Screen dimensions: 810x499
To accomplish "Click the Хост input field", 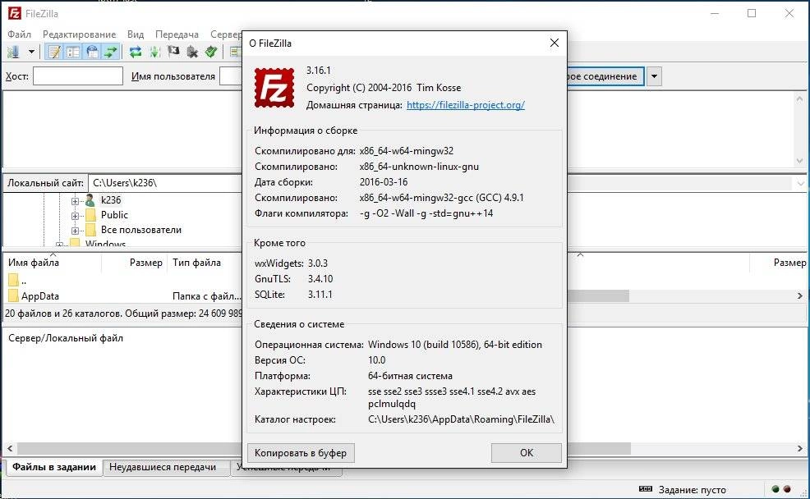I will [77, 76].
